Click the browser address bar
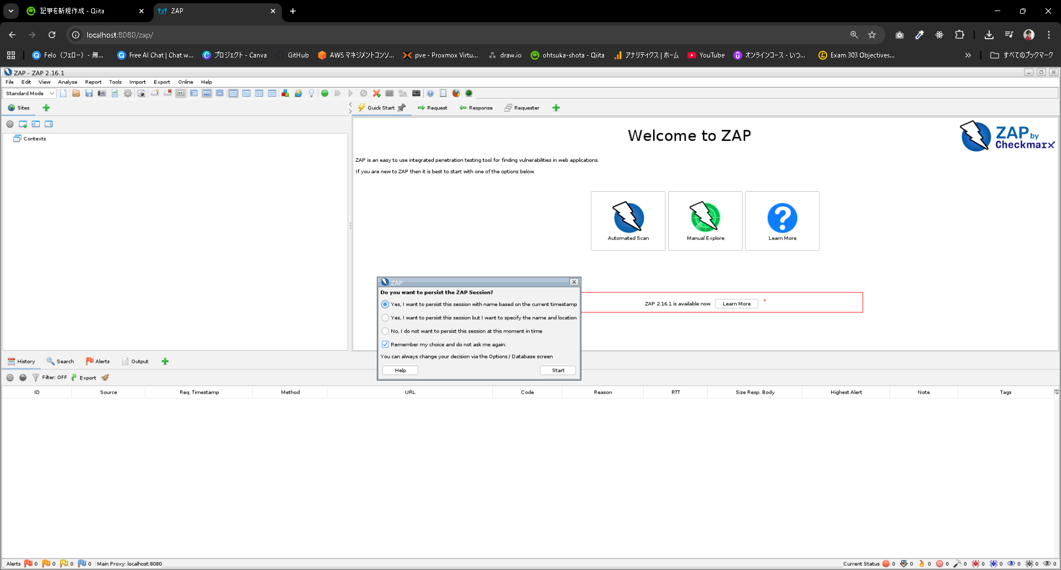The height and width of the screenshot is (570, 1061). point(464,35)
